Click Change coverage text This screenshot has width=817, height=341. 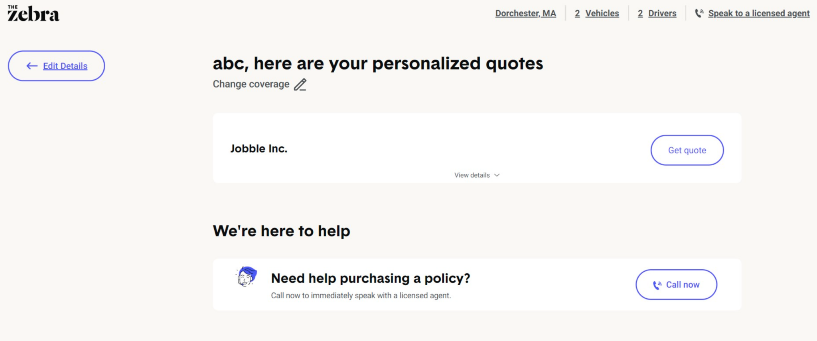click(x=251, y=84)
